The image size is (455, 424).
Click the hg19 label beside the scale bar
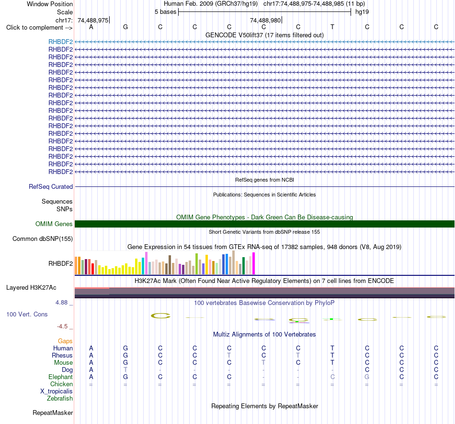click(x=362, y=12)
